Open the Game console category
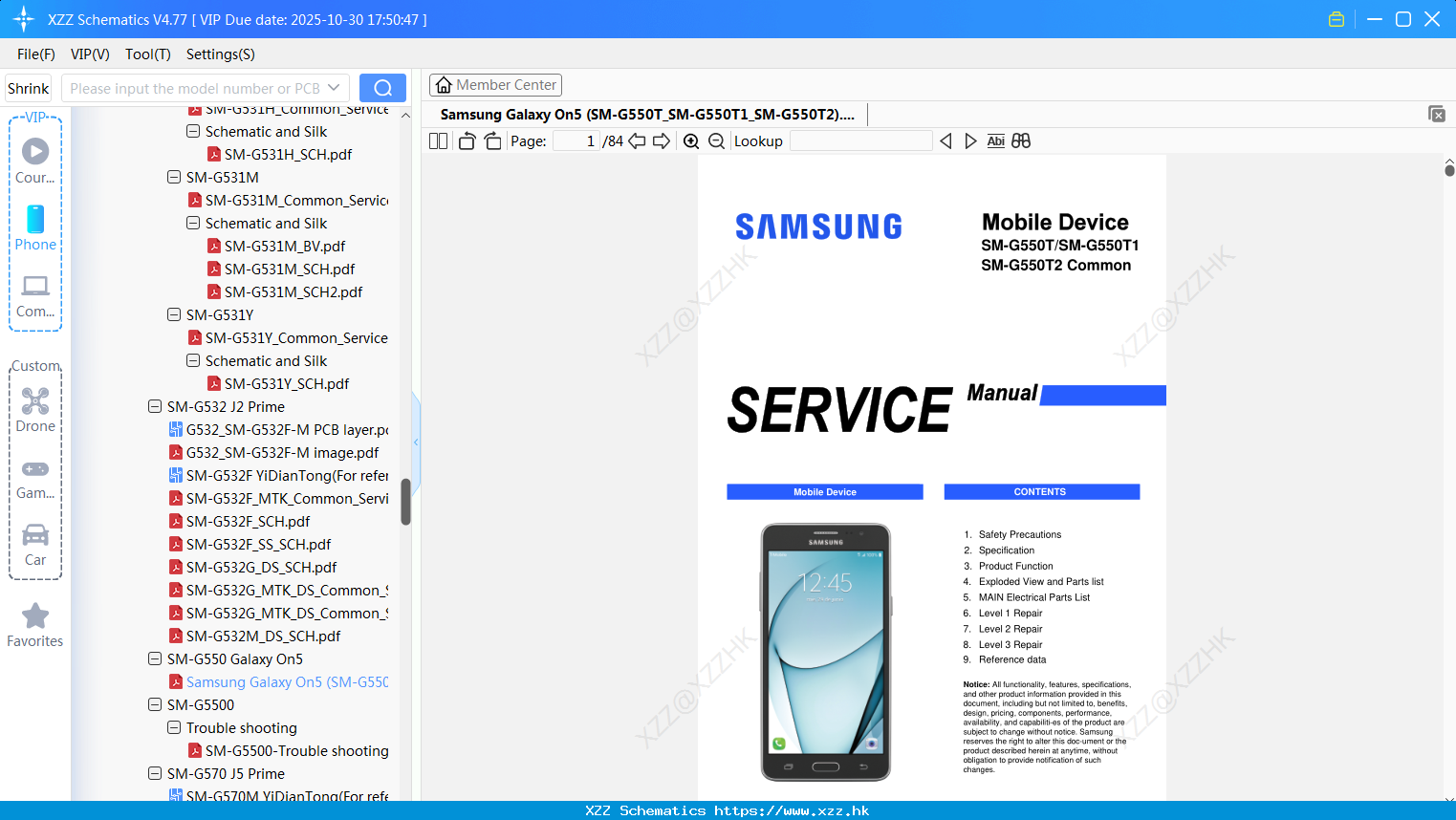1456x820 pixels. (x=35, y=468)
